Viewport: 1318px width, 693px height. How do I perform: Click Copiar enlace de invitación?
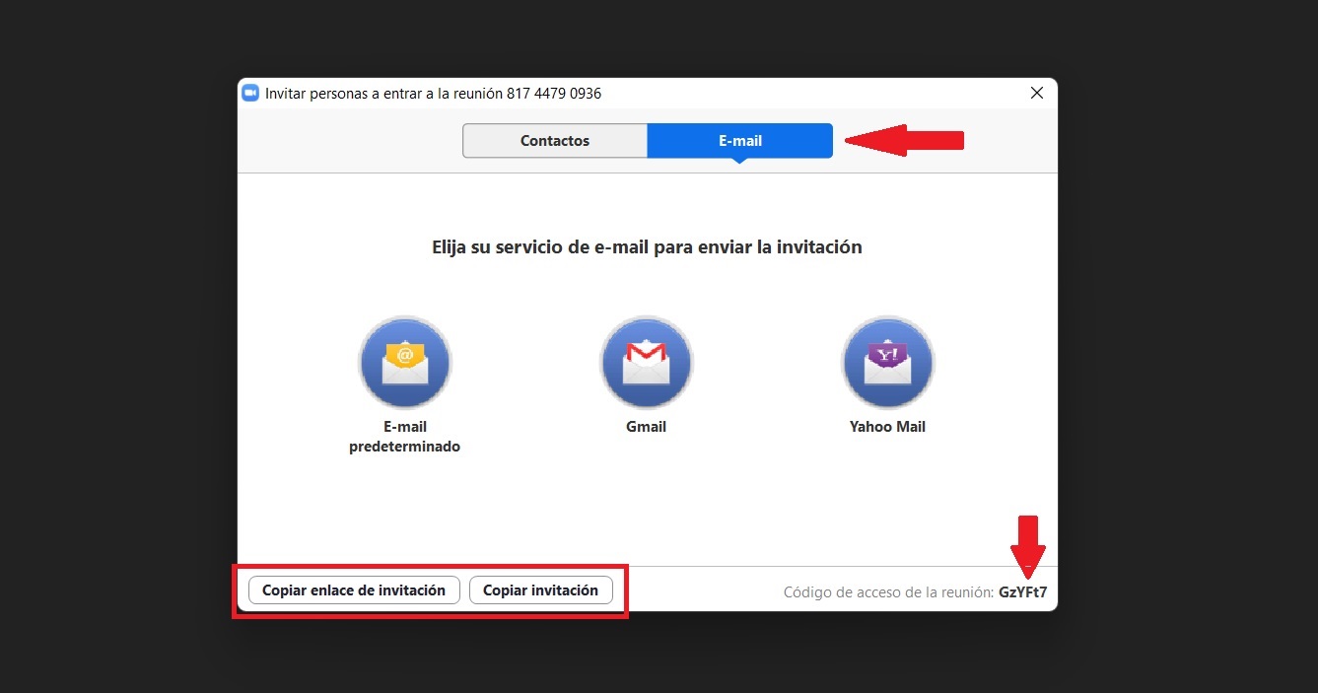[352, 589]
